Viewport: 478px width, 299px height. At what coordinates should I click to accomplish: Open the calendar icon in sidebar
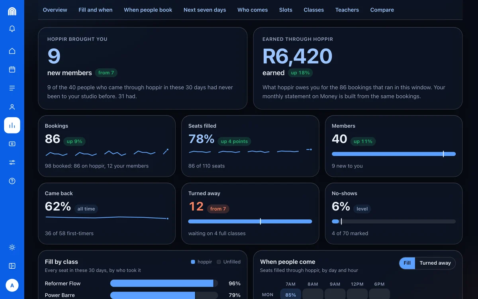coord(12,69)
